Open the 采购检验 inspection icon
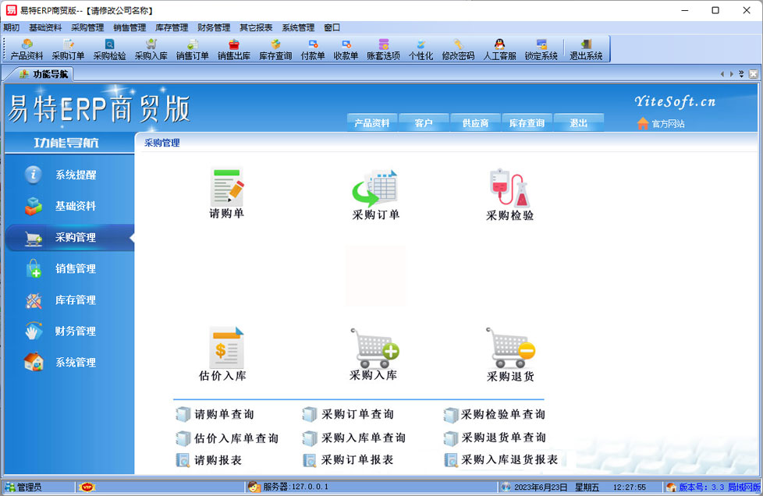Viewport: 763px width, 496px height. (509, 190)
